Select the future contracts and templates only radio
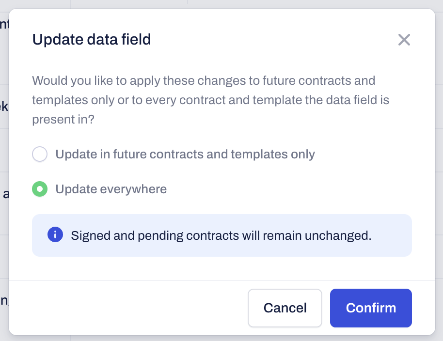The height and width of the screenshot is (341, 443). pos(40,155)
